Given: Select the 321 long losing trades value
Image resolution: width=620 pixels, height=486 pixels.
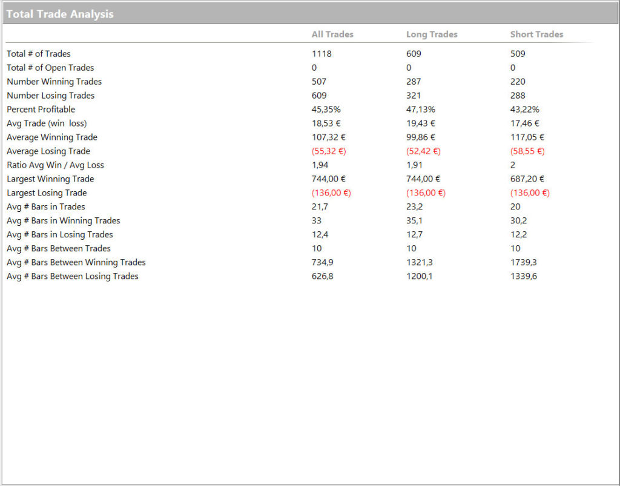Looking at the screenshot, I should tap(414, 96).
